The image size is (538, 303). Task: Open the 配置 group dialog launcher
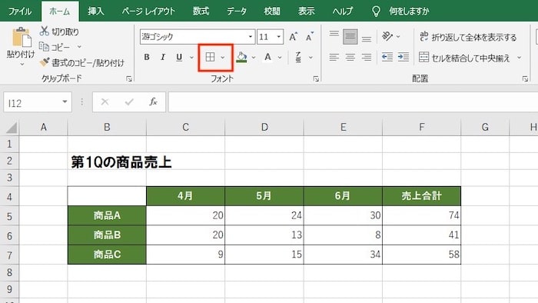point(525,79)
